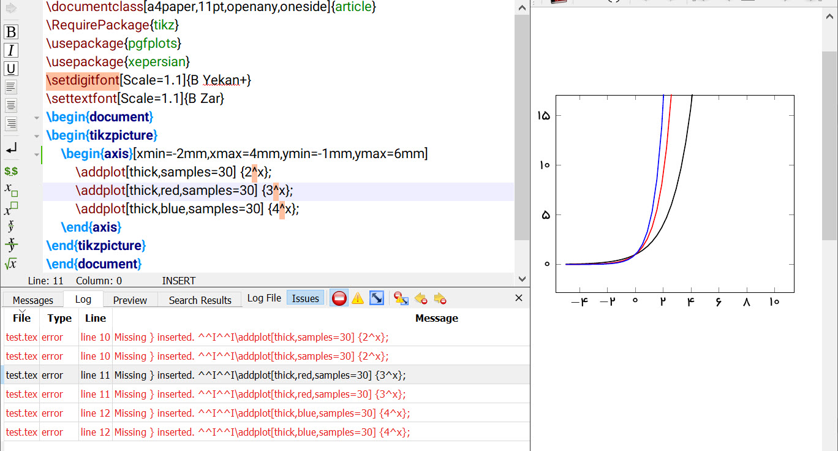The image size is (838, 451).
Task: Collapse the \begin{document} fold marker
Action: (x=37, y=117)
